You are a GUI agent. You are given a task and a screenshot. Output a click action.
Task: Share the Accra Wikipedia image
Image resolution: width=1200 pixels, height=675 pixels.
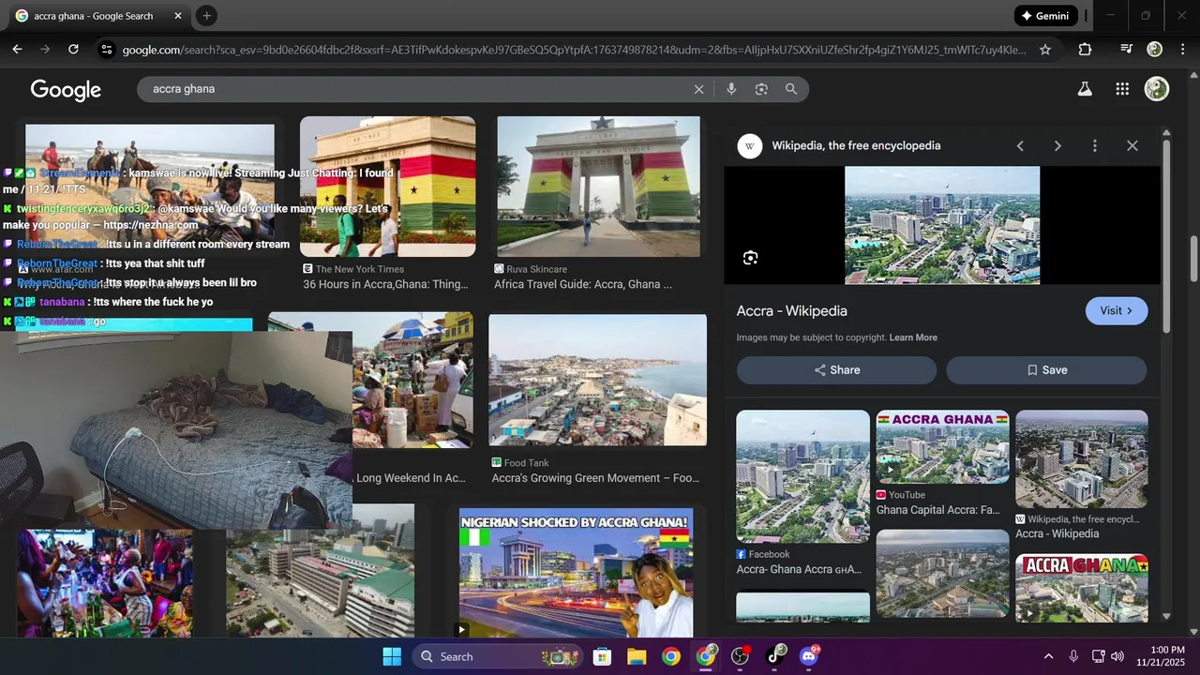click(836, 370)
